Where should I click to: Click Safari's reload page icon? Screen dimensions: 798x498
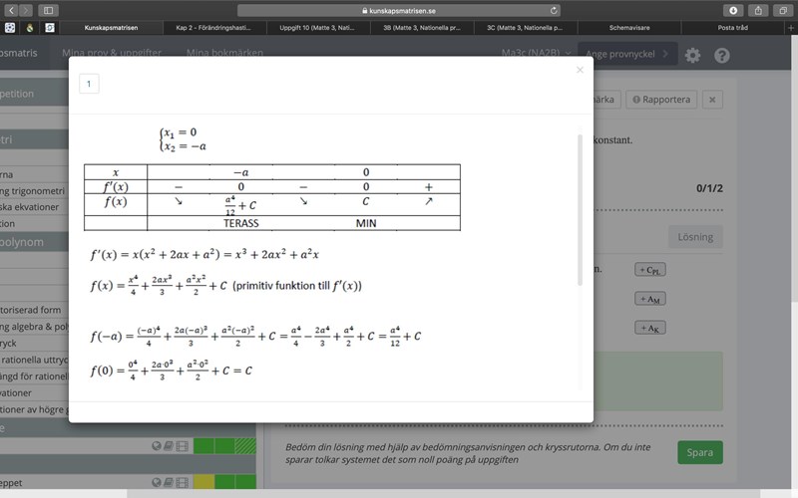554,10
